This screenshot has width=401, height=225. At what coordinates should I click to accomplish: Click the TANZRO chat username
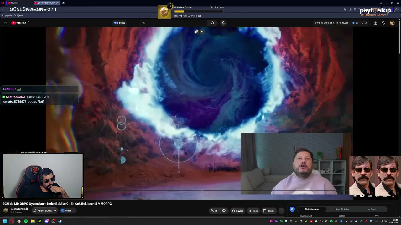click(x=8, y=89)
